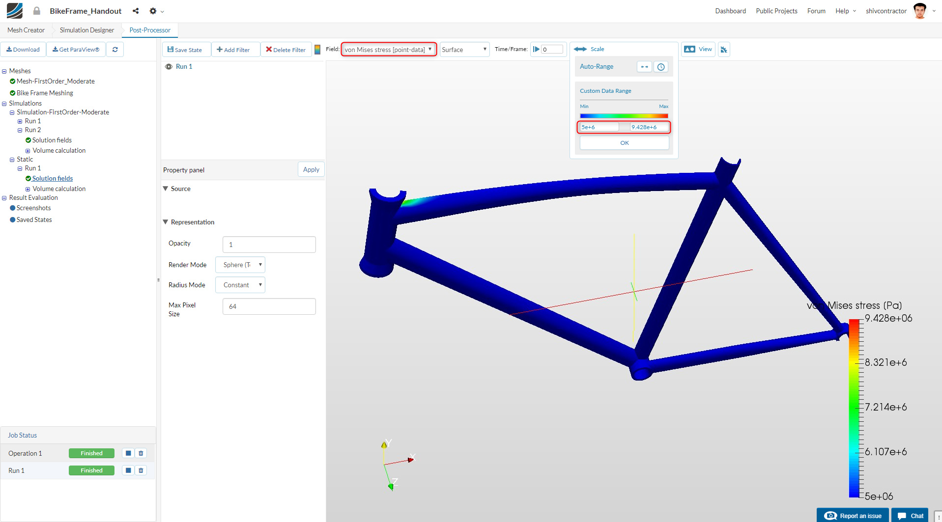Click Delete Filter
The image size is (942, 522).
click(x=286, y=50)
